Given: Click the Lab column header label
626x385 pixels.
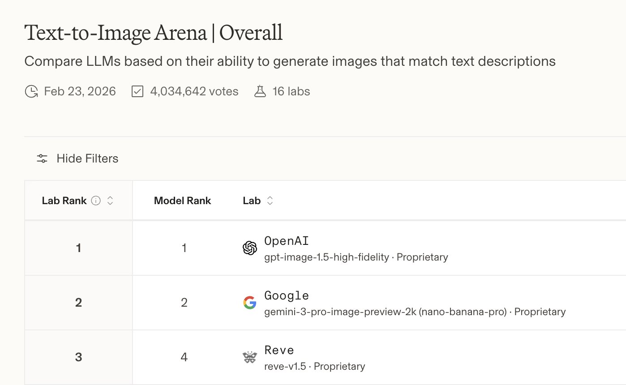Looking at the screenshot, I should tap(252, 201).
